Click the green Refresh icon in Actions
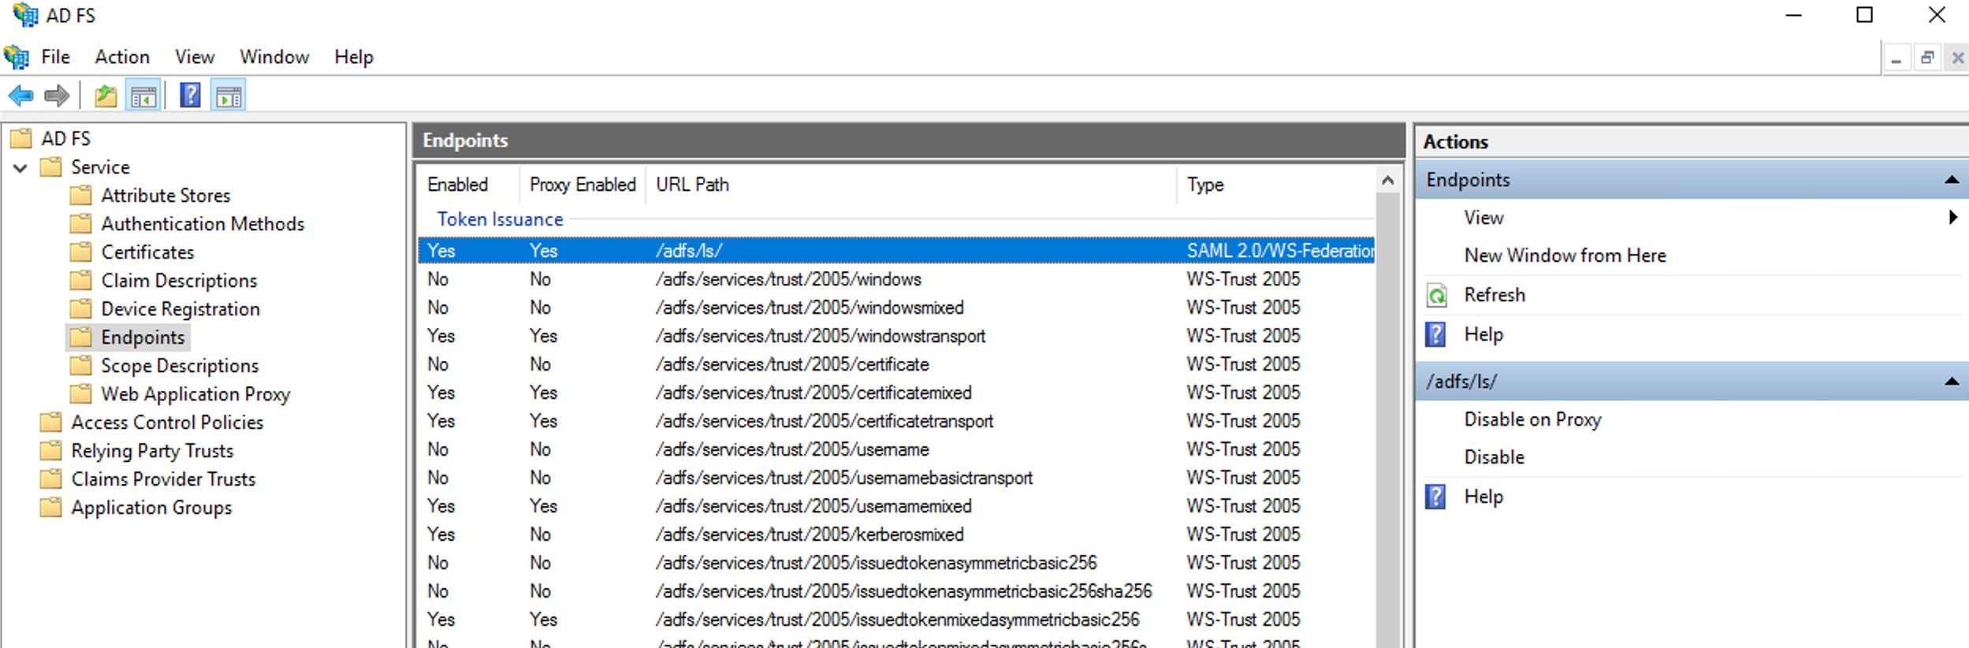 pos(1437,296)
